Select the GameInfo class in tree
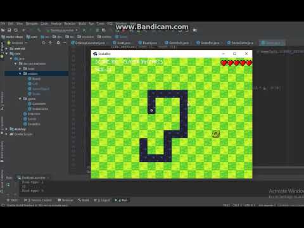This screenshot has height=228, width=304. pos(39,104)
